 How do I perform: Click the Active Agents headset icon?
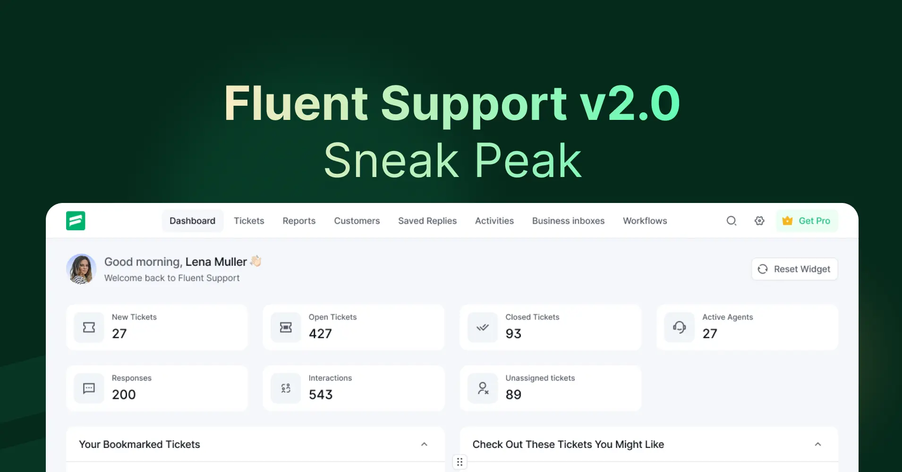[x=679, y=327]
